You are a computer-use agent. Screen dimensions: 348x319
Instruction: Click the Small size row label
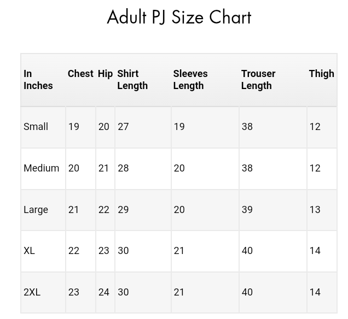click(36, 127)
